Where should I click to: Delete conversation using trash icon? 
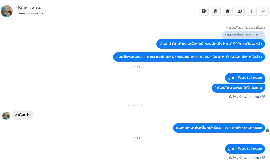tap(216, 11)
